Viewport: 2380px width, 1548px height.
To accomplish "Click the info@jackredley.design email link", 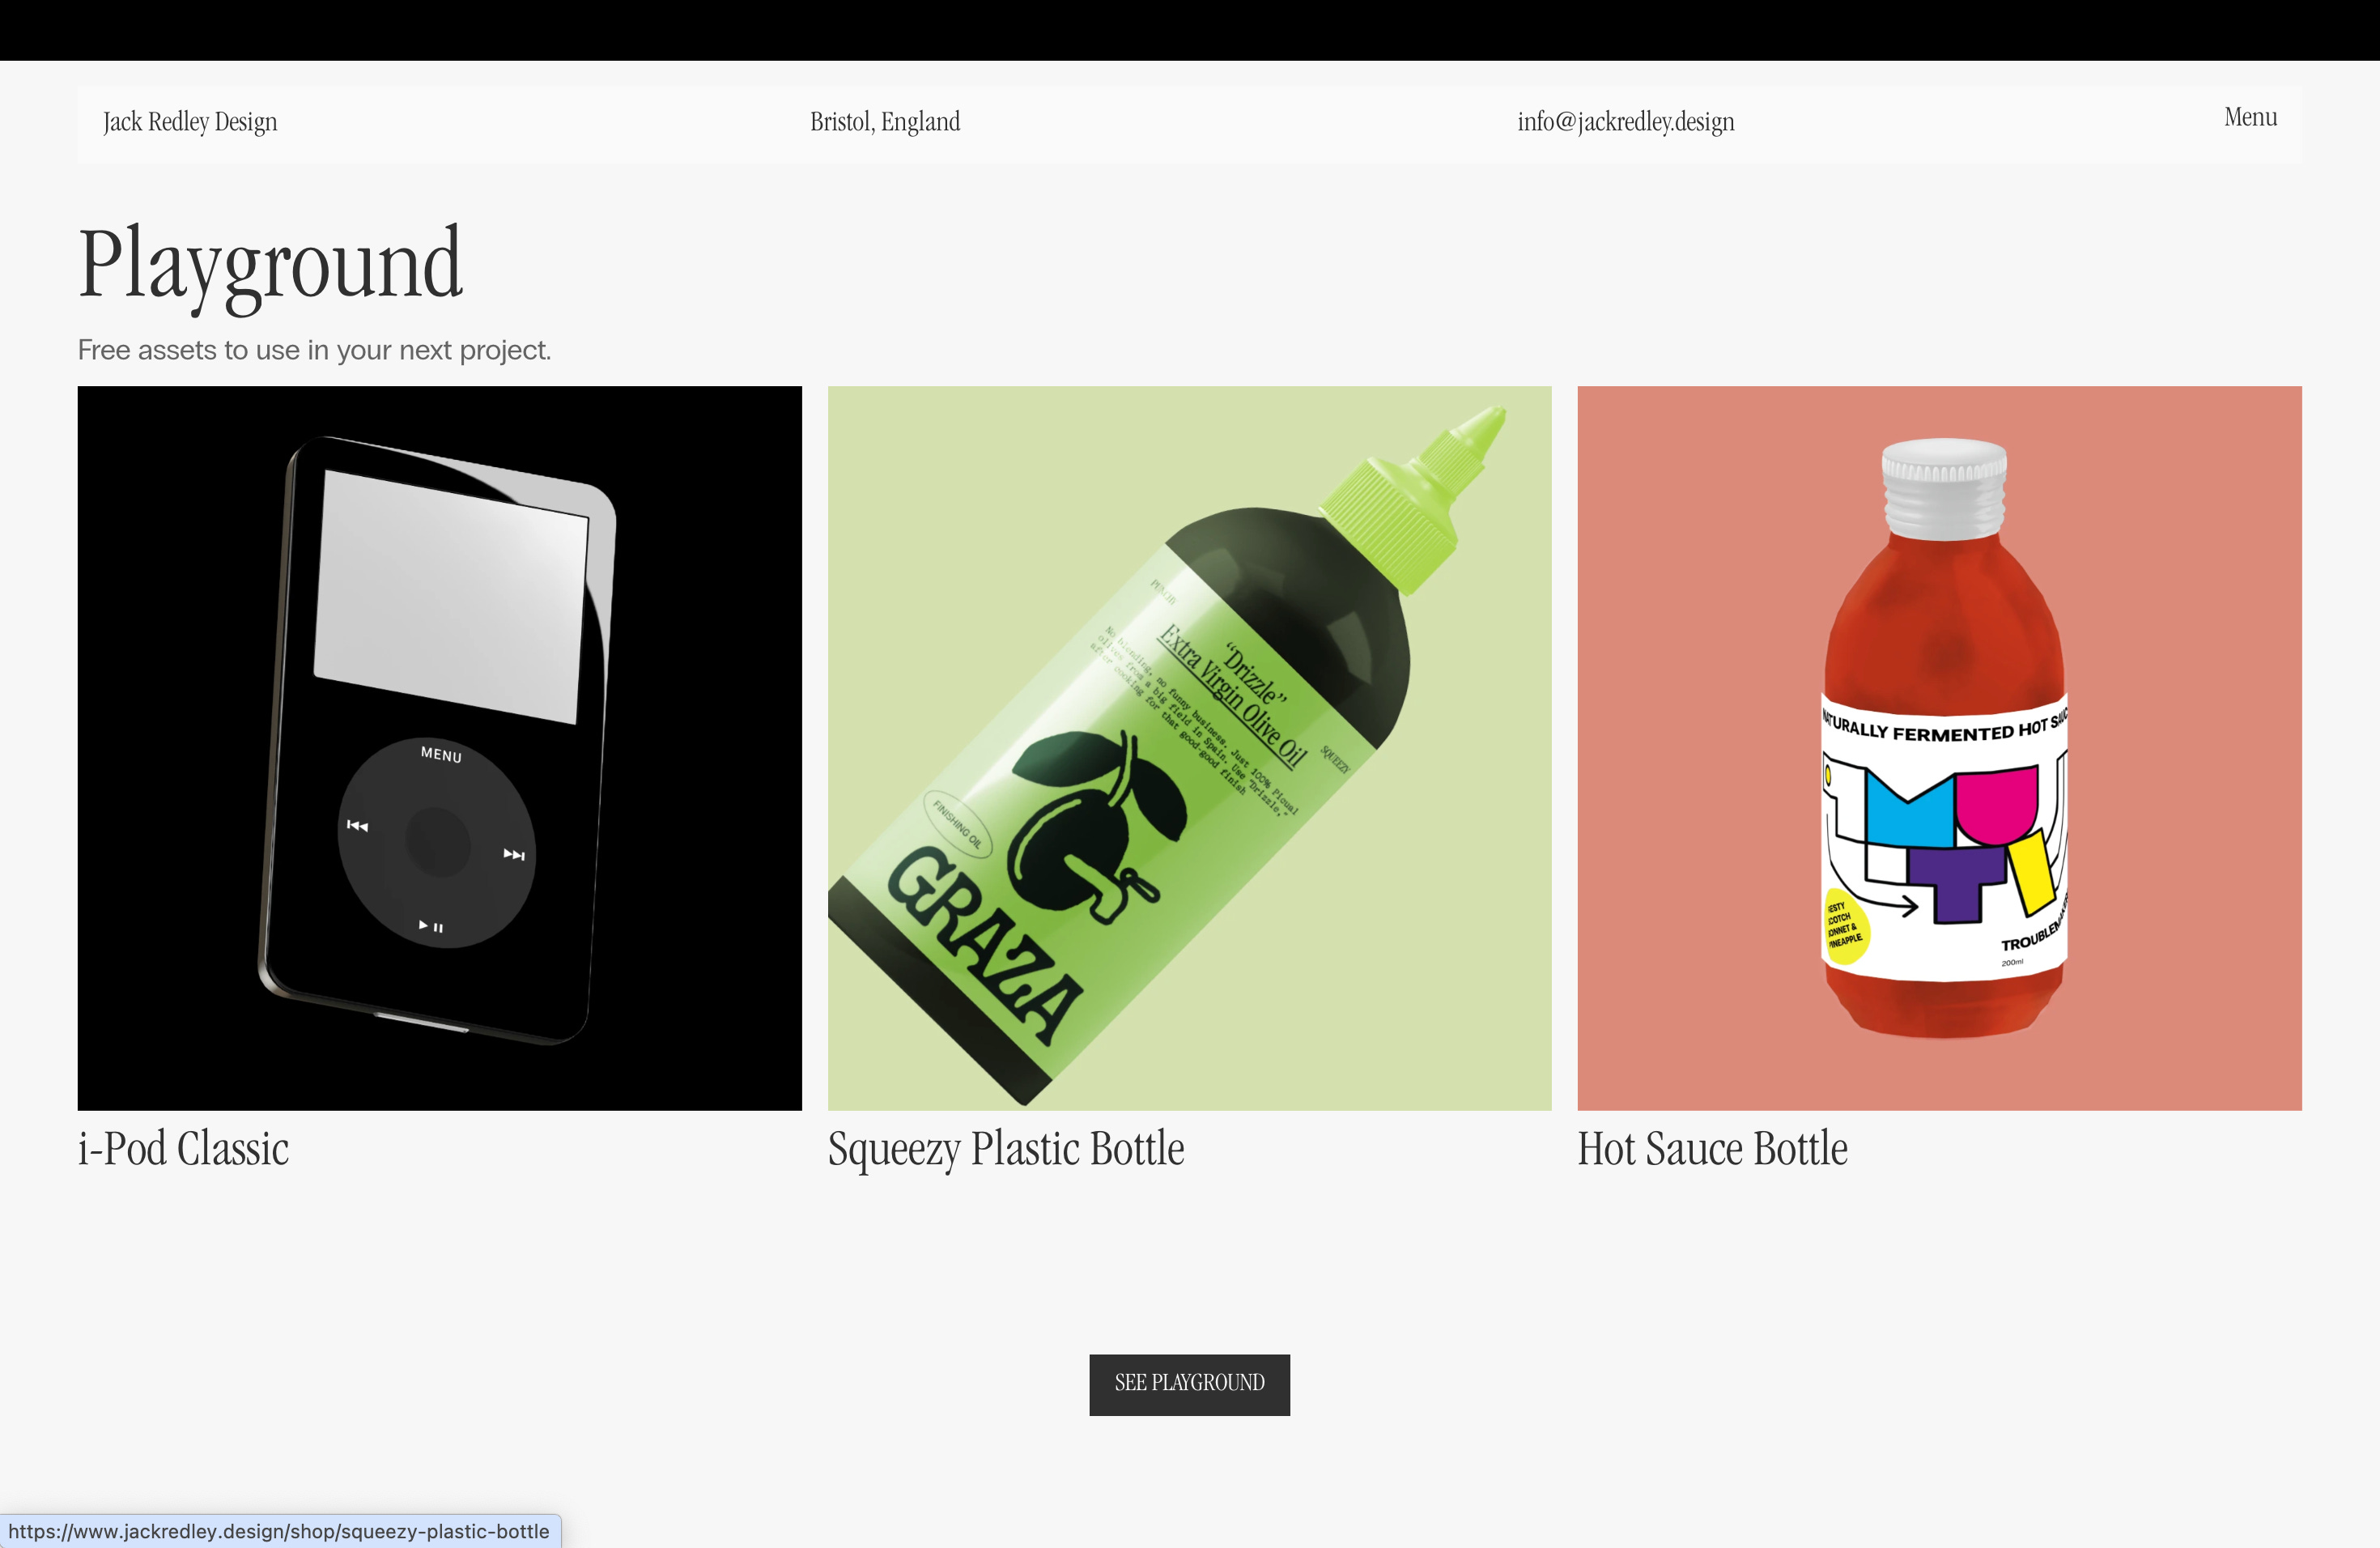I will [1625, 122].
